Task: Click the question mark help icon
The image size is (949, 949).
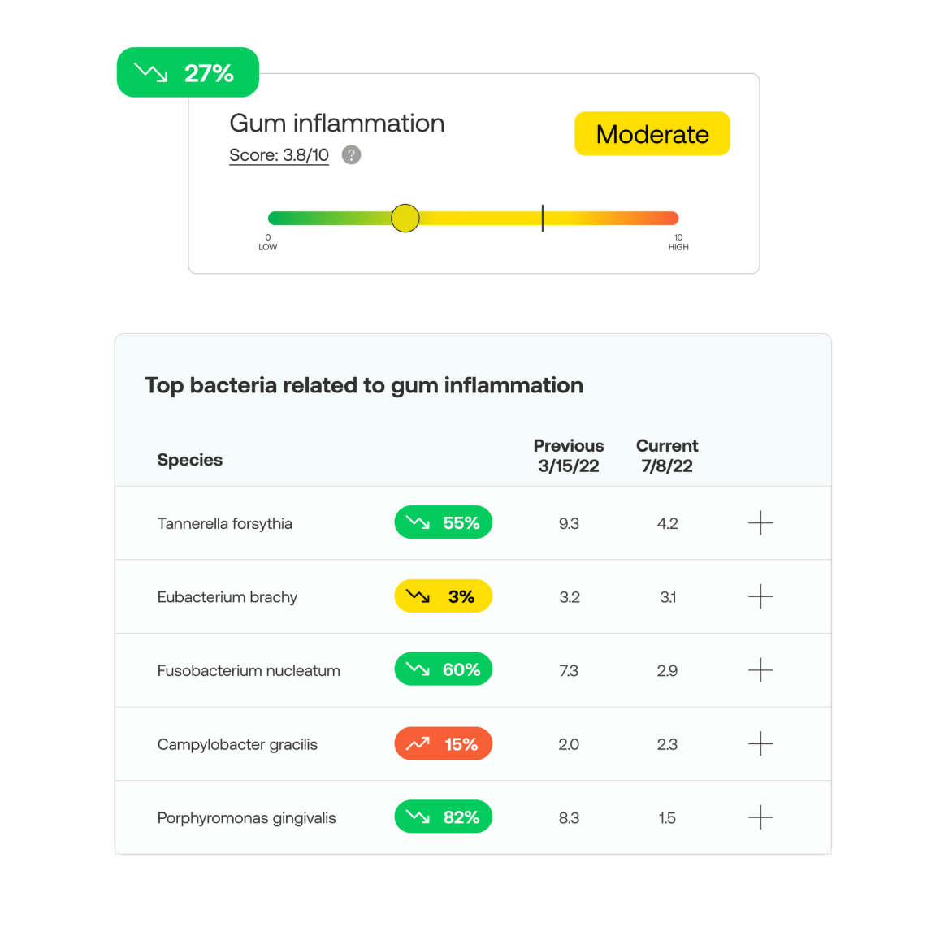Action: pos(351,155)
